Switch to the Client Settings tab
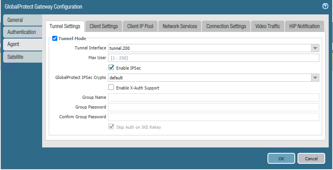The image size is (333, 170). pos(104,26)
